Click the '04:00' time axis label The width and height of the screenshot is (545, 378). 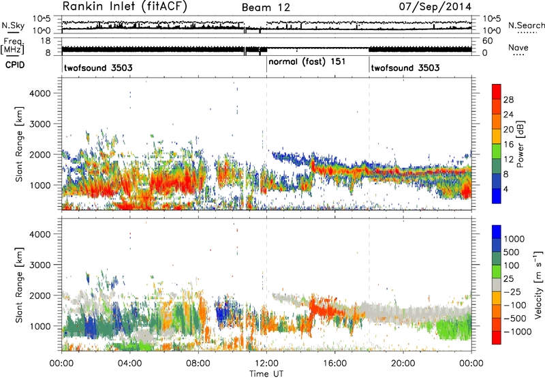[x=130, y=364]
